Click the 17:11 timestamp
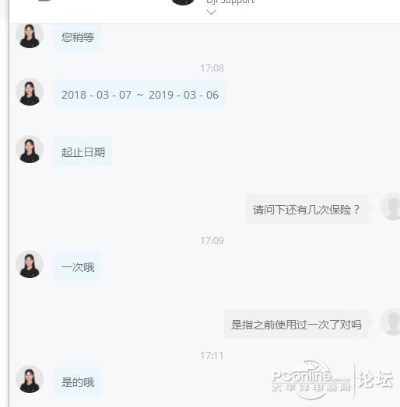 (212, 356)
